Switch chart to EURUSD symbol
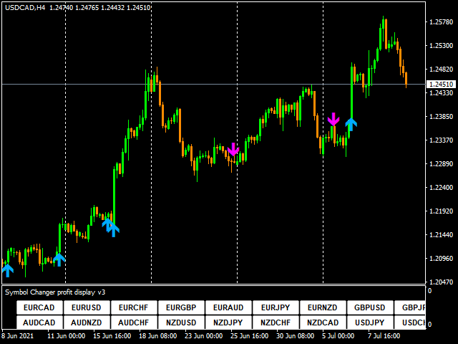 click(87, 307)
